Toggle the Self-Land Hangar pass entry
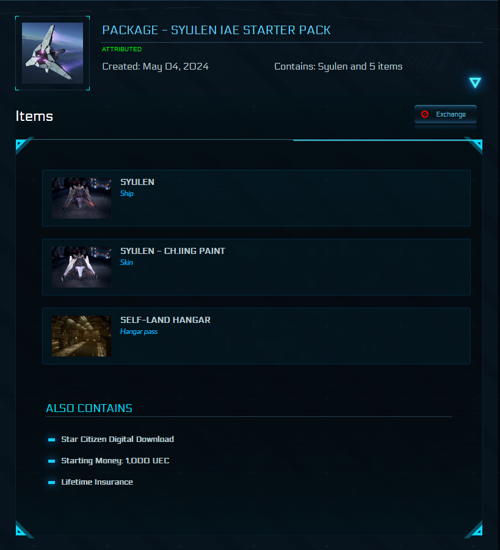The height and width of the screenshot is (550, 500). coord(256,335)
